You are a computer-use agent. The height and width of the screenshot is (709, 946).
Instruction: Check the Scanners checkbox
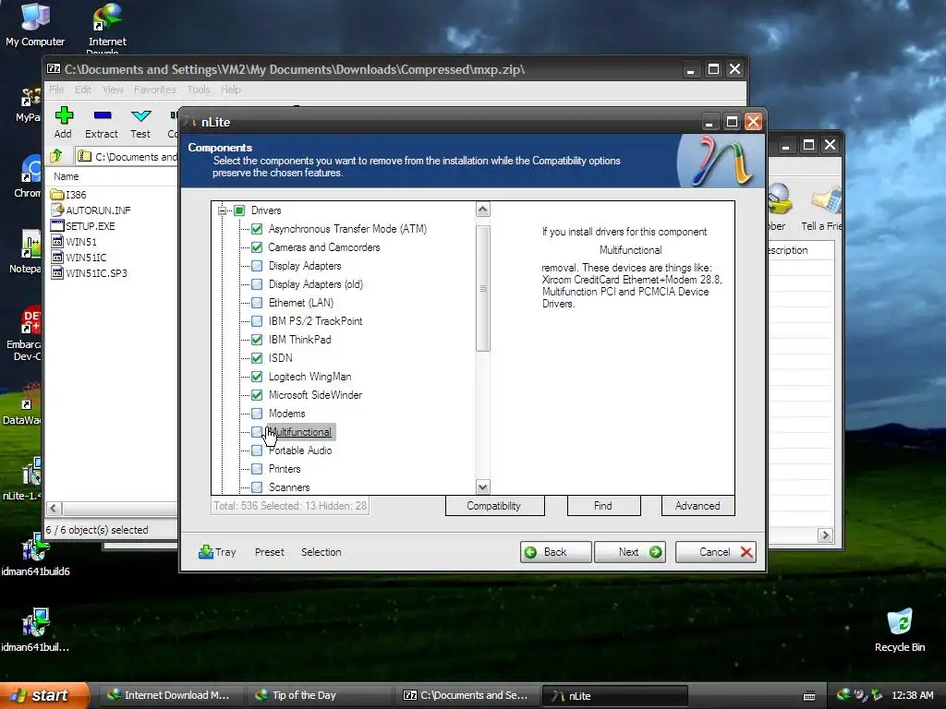tap(257, 487)
